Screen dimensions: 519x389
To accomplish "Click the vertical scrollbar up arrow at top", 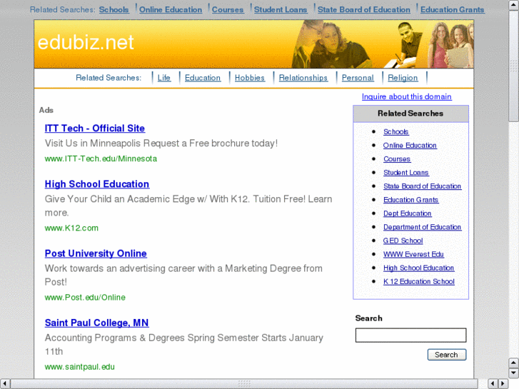I will (x=514, y=4).
